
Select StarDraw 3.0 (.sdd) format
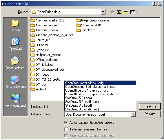pos(100,106)
